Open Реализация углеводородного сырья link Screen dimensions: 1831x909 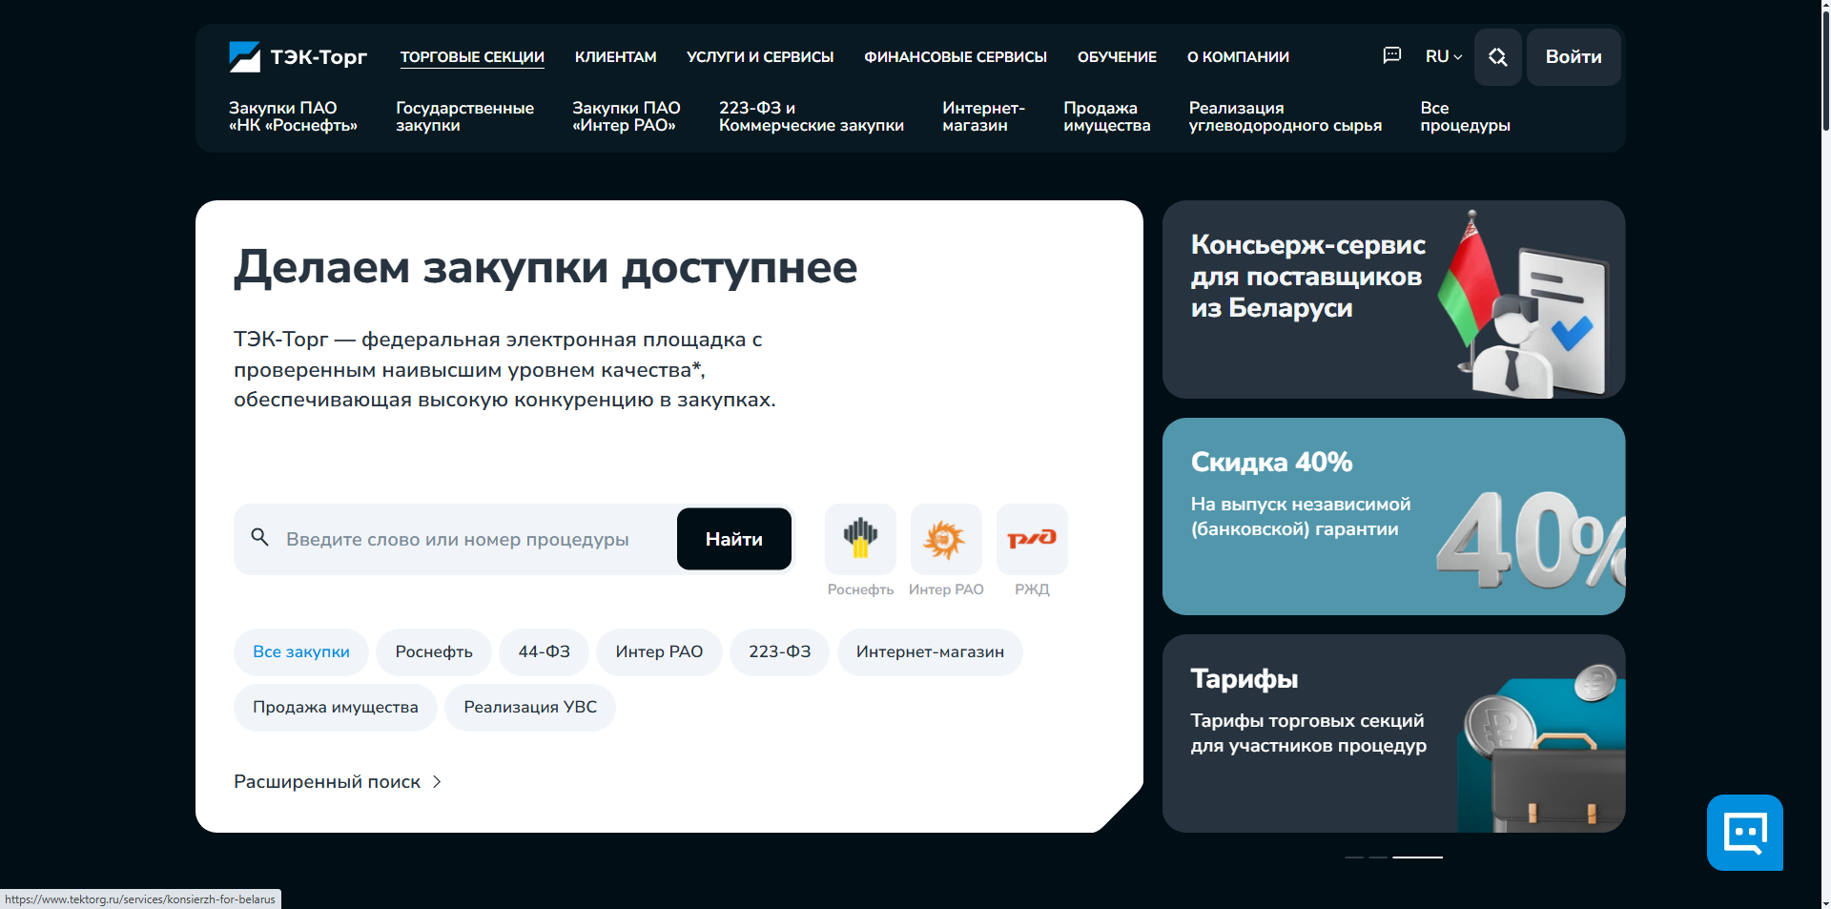1285,116
